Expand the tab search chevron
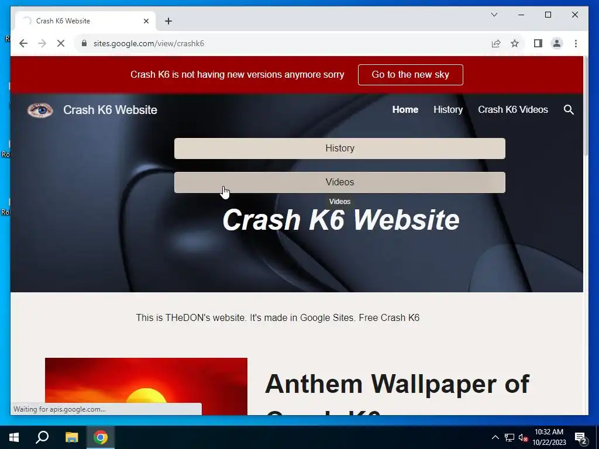 pos(494,15)
